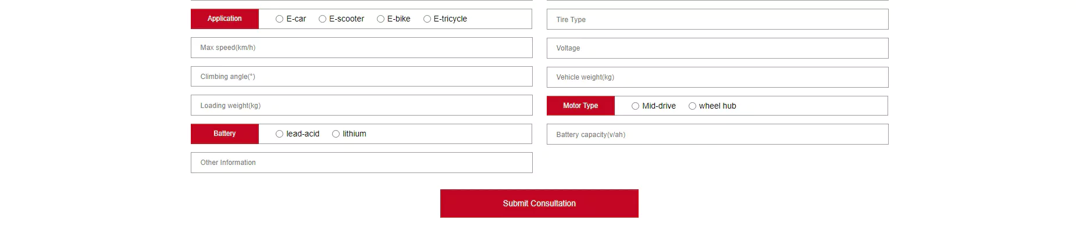This screenshot has height=241, width=1076.
Task: Choose lithium battery option
Action: 336,134
